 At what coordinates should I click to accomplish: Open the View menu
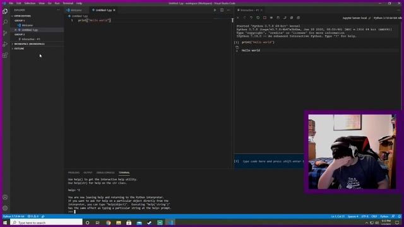pyautogui.click(x=42, y=3)
